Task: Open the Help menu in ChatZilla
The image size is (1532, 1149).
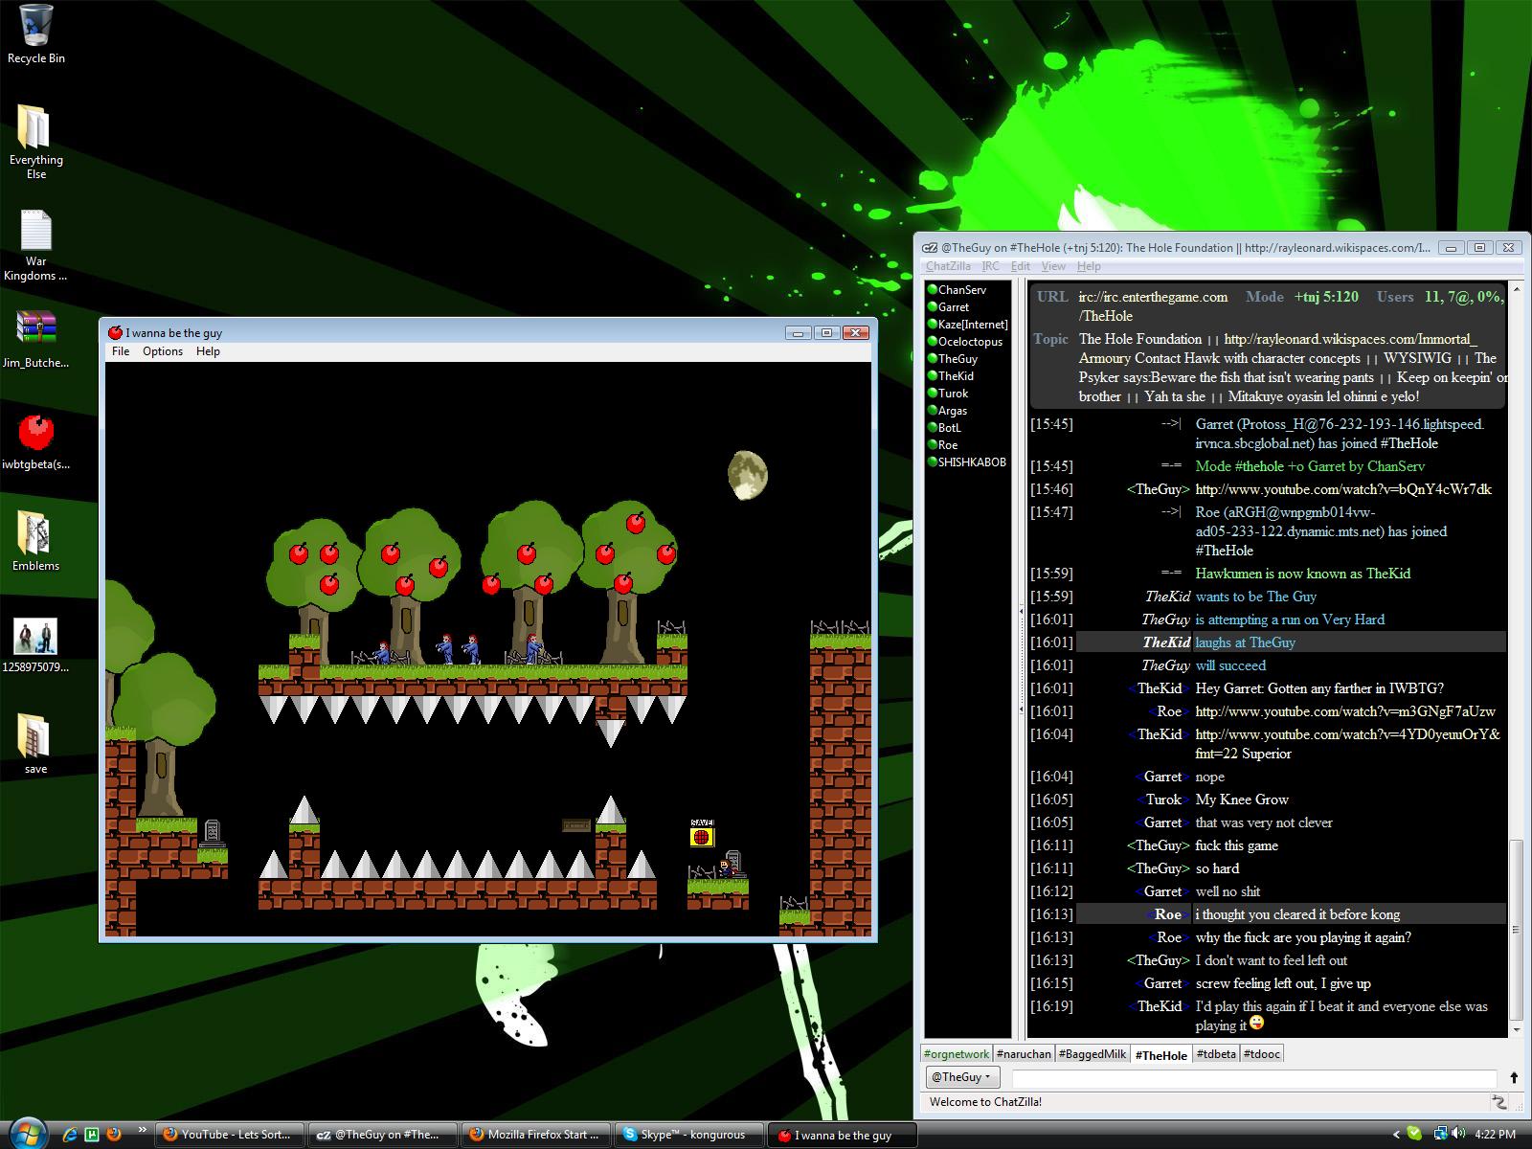Action: 1089,266
